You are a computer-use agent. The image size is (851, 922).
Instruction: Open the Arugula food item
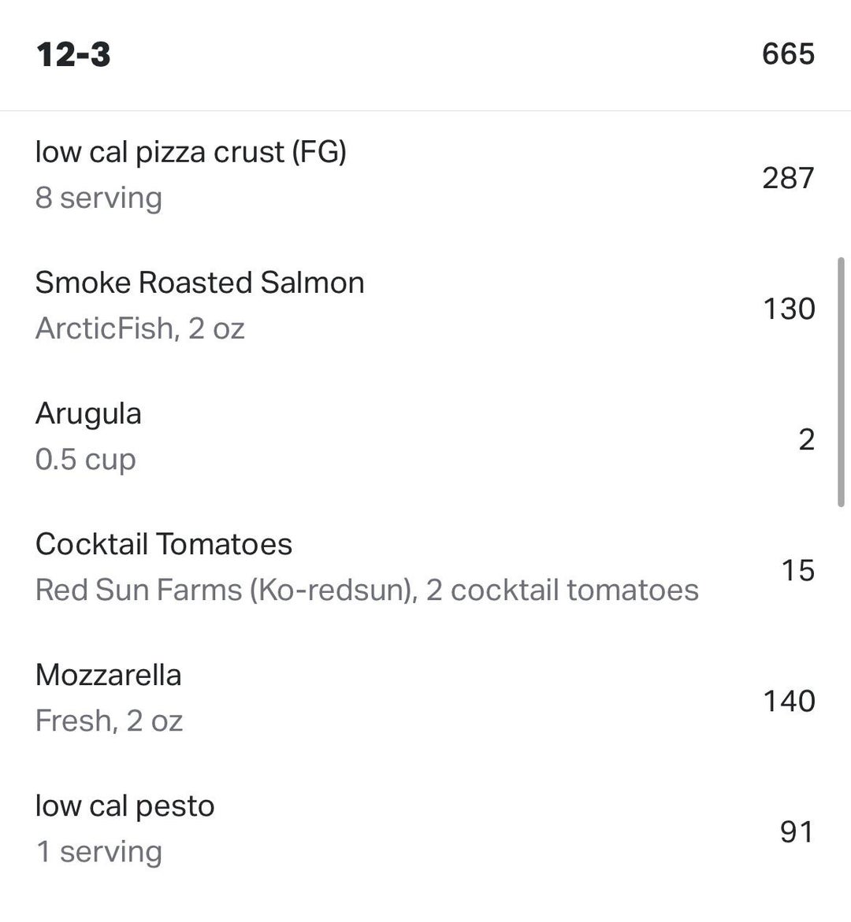pos(88,413)
